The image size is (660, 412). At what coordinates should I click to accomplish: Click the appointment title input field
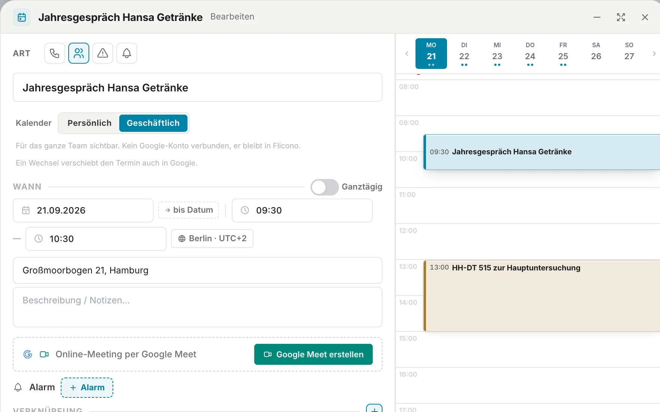coord(198,87)
